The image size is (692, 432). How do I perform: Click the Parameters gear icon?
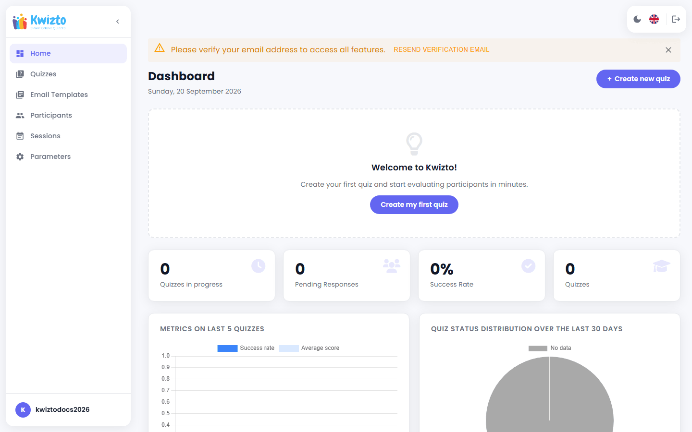pyautogui.click(x=20, y=156)
